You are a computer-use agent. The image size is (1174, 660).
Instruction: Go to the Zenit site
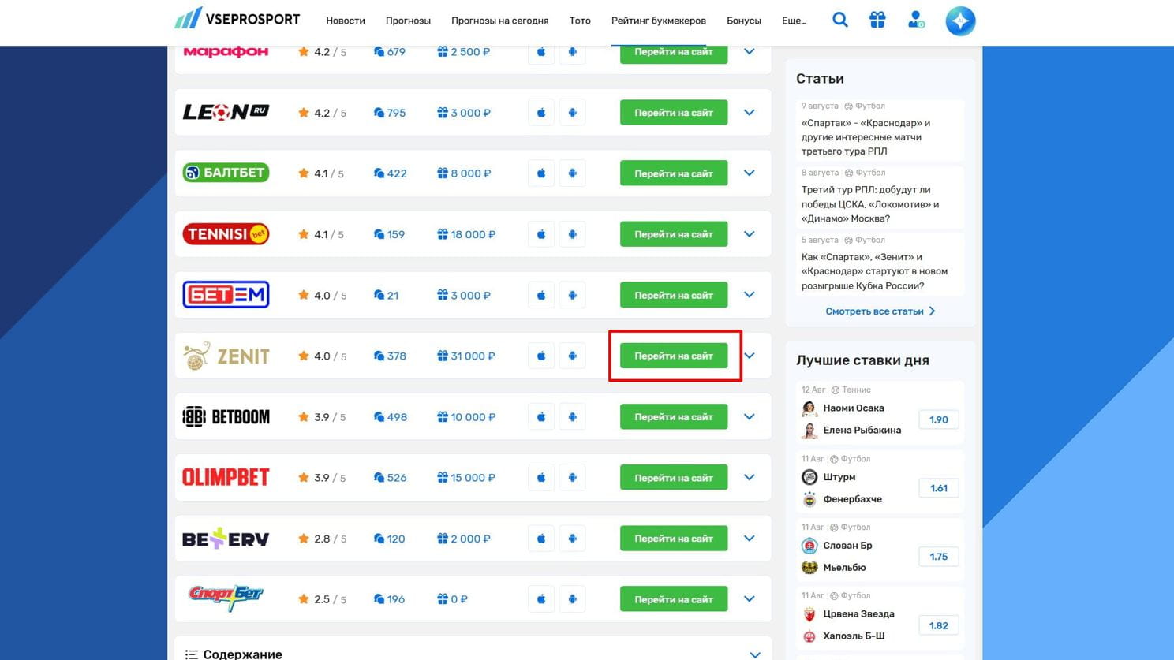pyautogui.click(x=674, y=356)
